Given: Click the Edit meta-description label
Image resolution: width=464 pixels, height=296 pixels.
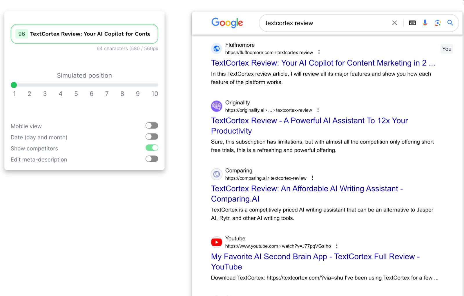Looking at the screenshot, I should point(39,159).
